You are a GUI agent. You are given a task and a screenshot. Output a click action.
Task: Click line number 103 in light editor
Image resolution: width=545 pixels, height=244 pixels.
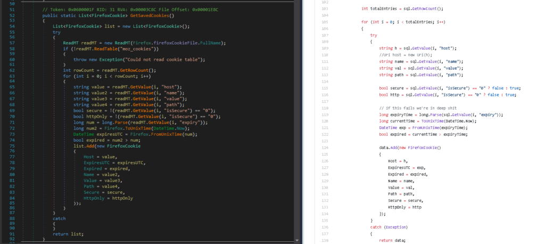point(325,9)
